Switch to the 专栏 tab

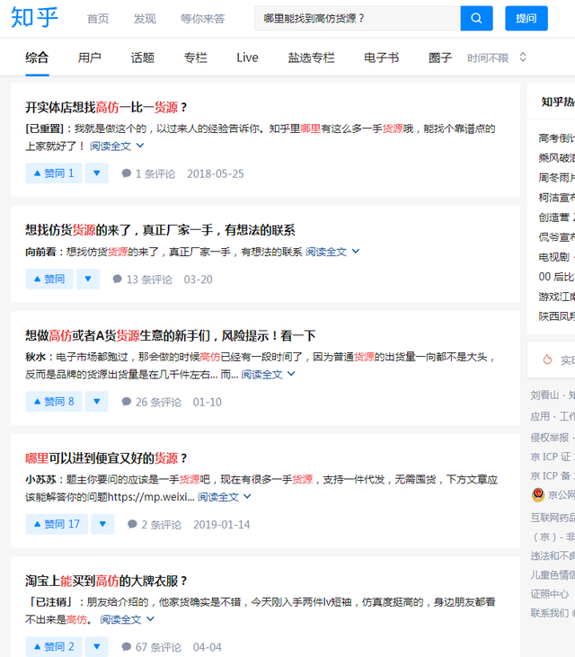[196, 58]
